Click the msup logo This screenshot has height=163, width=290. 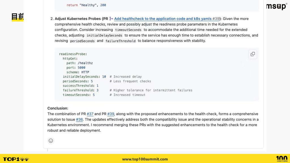coord(276,7)
